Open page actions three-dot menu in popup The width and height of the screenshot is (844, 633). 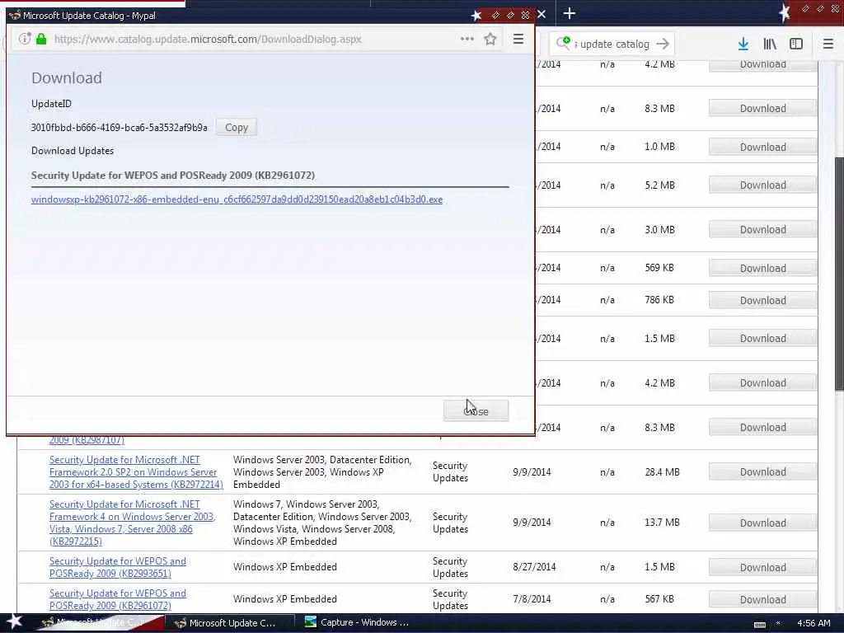pyautogui.click(x=467, y=39)
